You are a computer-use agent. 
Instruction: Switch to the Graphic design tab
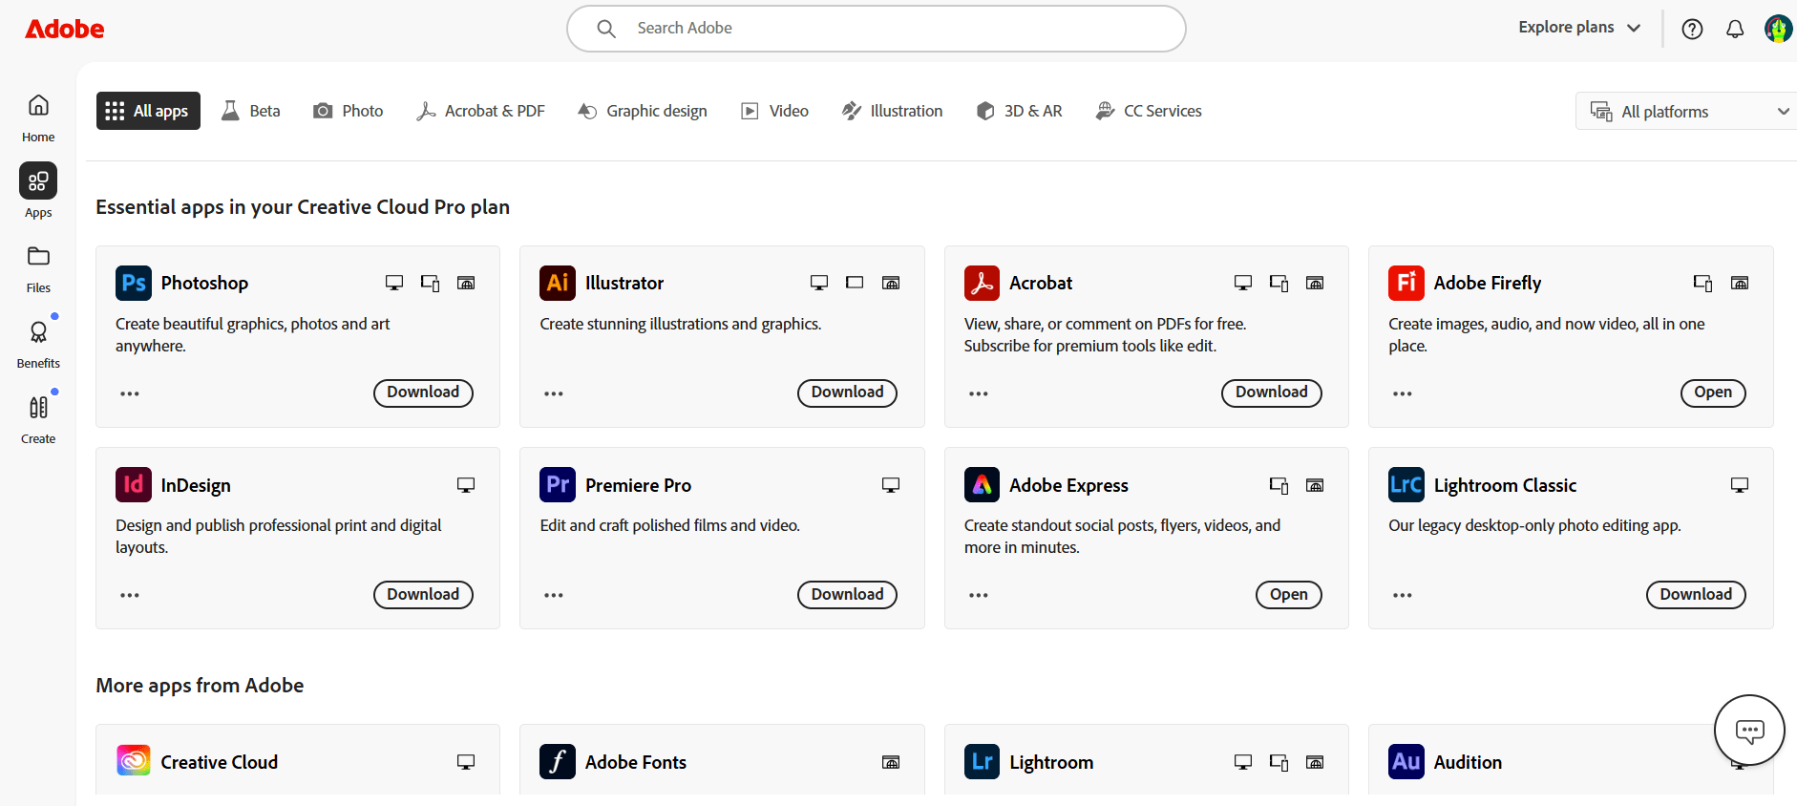643,111
